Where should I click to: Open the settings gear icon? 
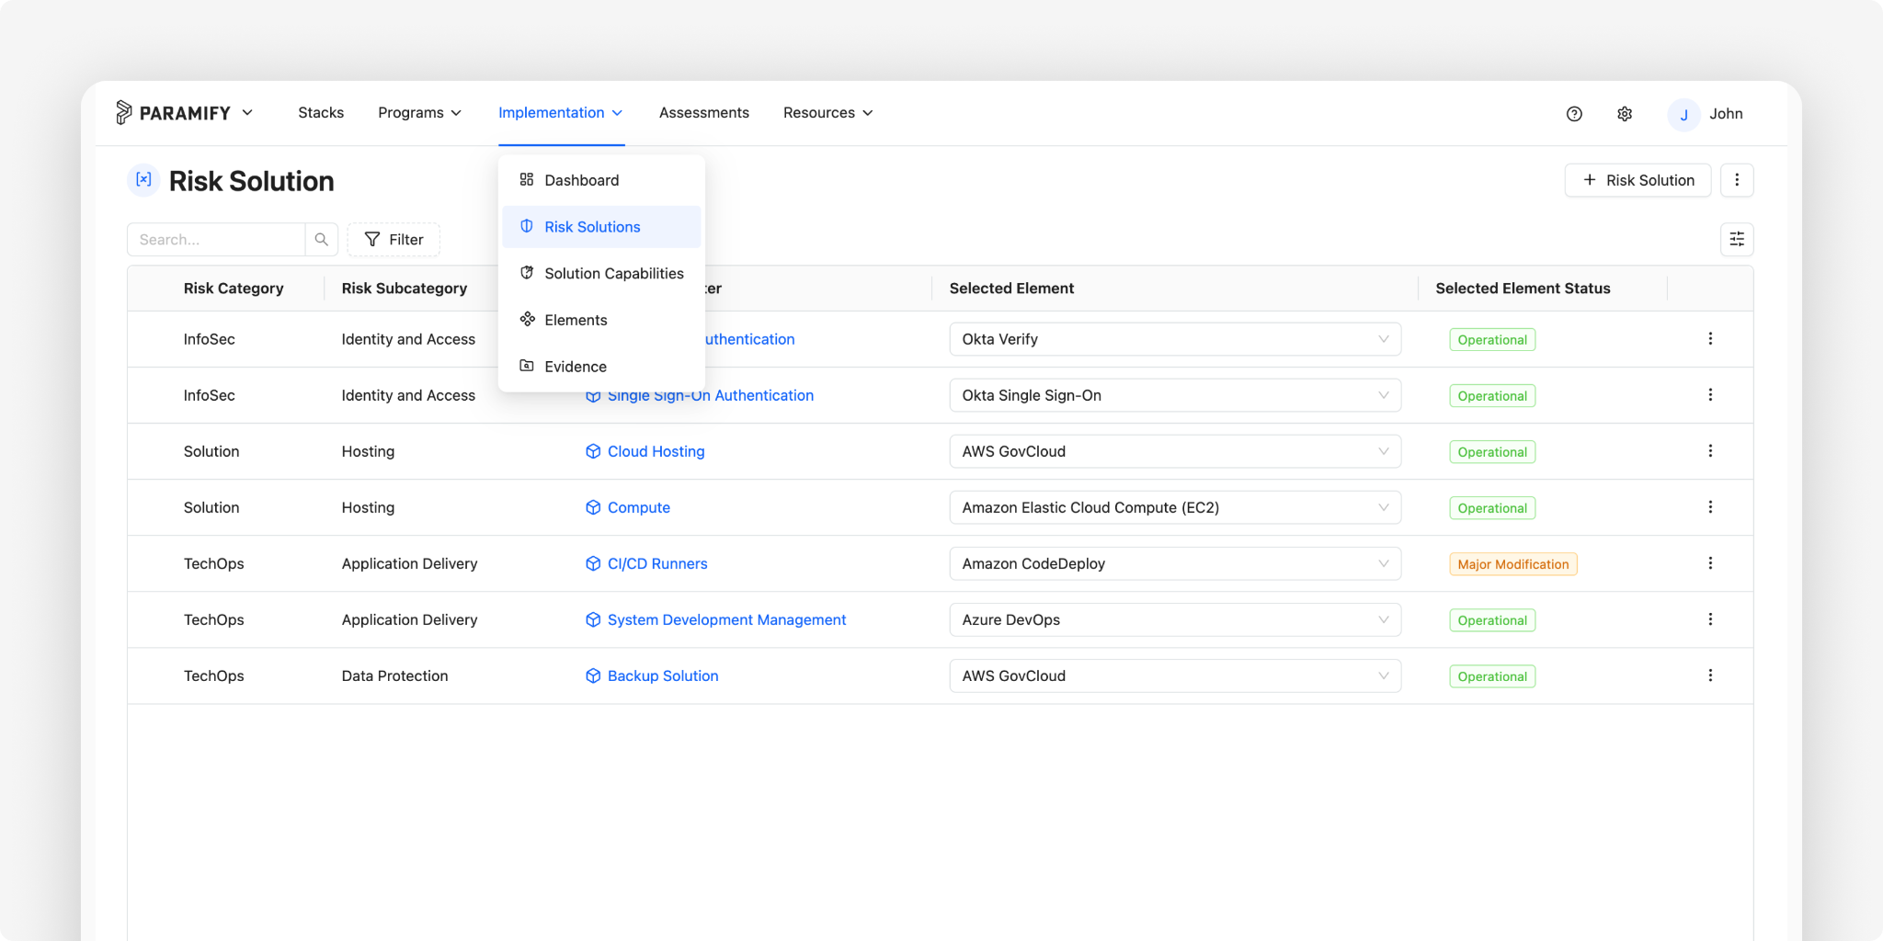1625,114
